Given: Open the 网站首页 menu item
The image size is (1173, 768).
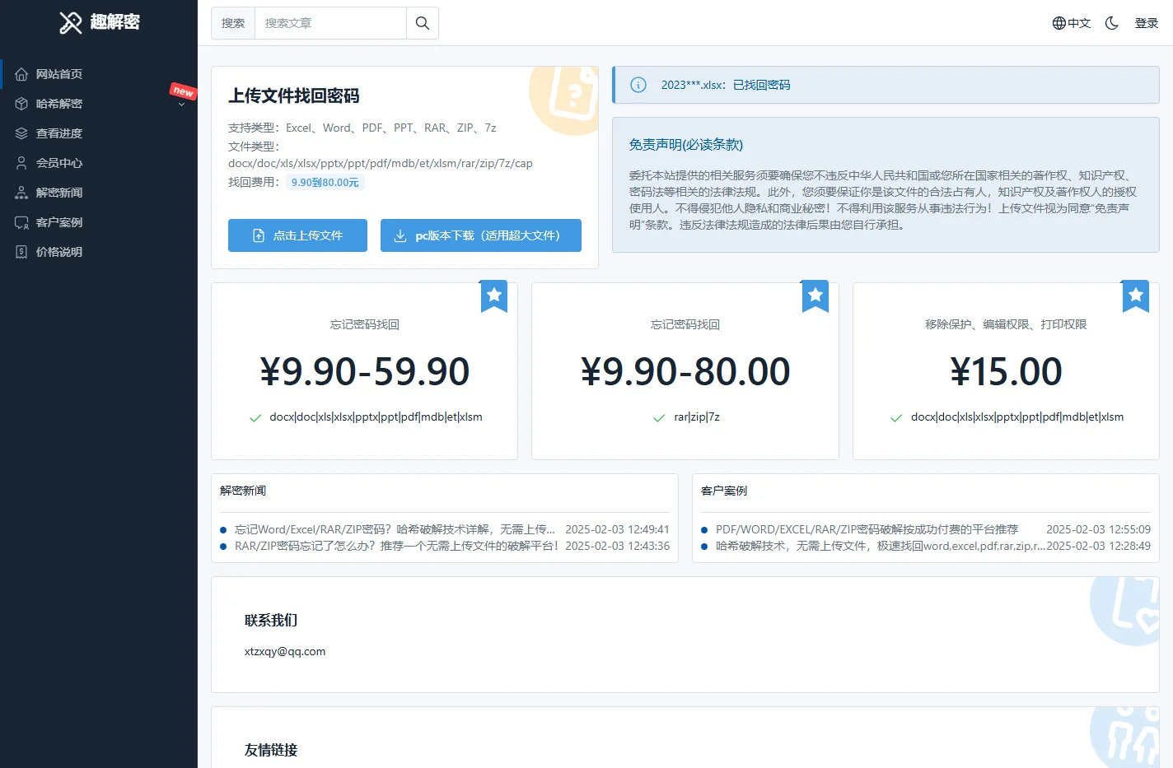Looking at the screenshot, I should (x=99, y=74).
